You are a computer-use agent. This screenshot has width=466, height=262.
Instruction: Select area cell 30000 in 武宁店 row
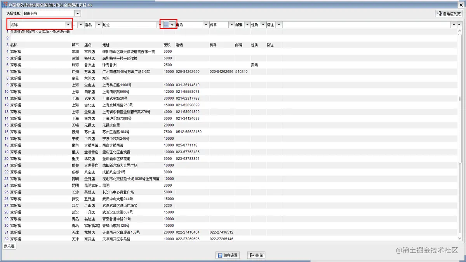(x=169, y=99)
